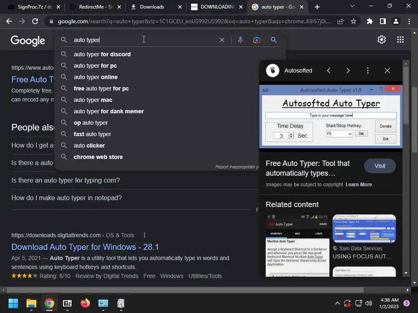Open Google search settings gear

(x=382, y=40)
